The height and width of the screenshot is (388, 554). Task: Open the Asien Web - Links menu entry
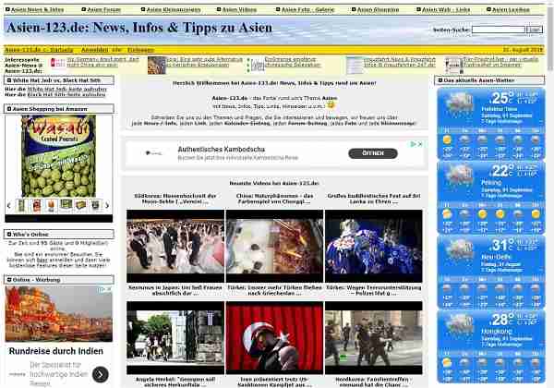(x=446, y=10)
